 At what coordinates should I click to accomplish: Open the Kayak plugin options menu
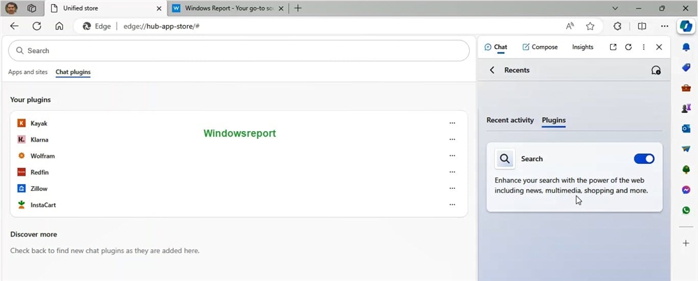452,123
